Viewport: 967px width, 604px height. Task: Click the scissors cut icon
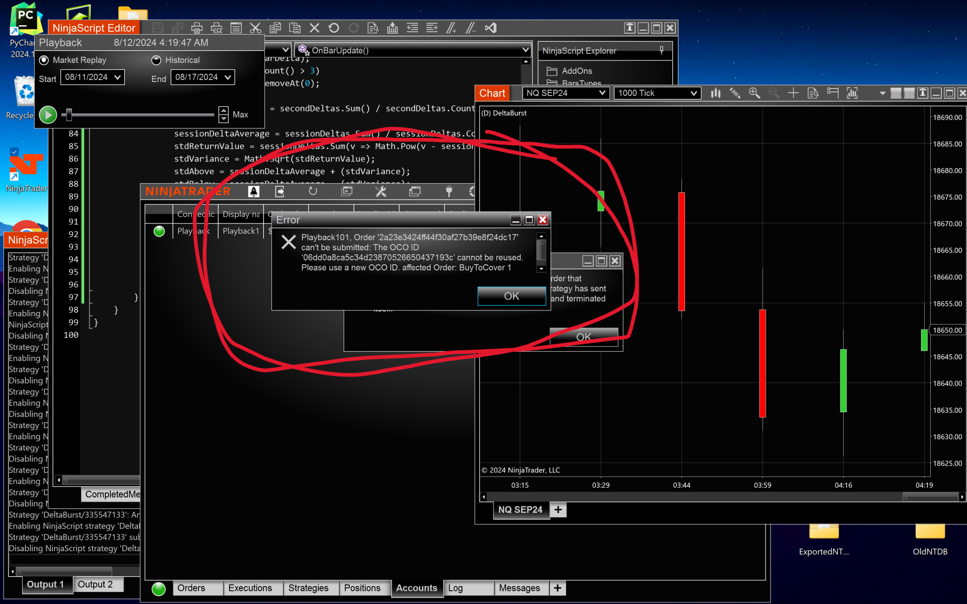[255, 28]
